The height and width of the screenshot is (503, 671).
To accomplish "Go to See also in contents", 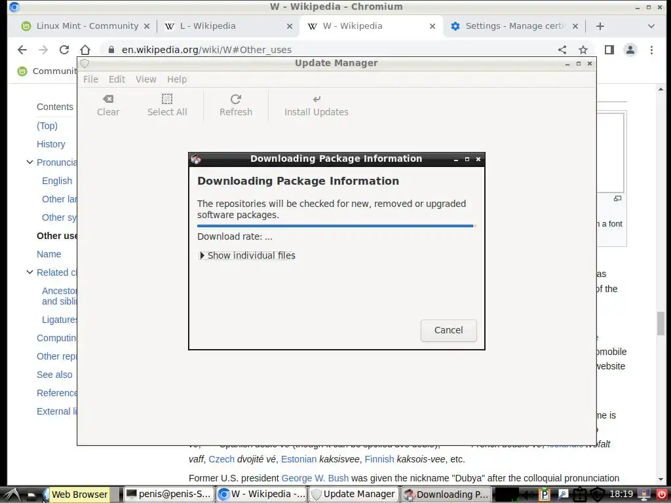I will click(54, 375).
